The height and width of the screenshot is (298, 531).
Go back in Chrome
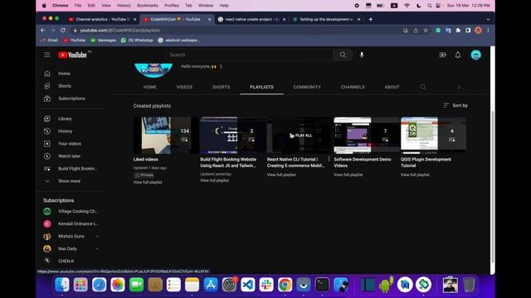[42, 31]
